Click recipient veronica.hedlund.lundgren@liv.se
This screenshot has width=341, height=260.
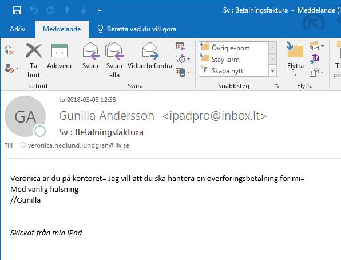click(78, 145)
